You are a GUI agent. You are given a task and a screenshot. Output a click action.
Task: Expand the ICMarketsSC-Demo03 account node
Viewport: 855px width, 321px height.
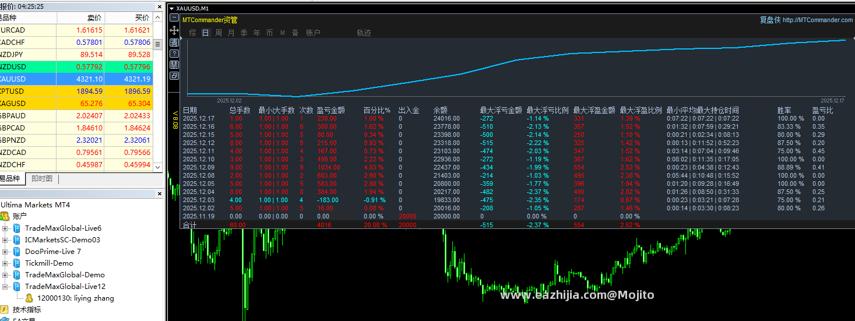pyautogui.click(x=5, y=240)
